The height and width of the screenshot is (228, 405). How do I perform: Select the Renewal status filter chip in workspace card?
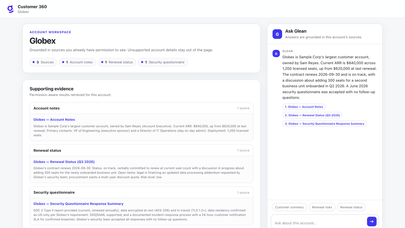click(x=117, y=62)
